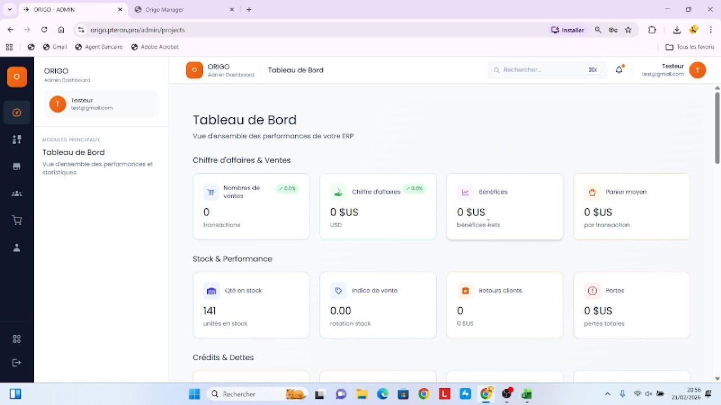Go to the browser home page
Image resolution: width=721 pixels, height=405 pixels.
61,30
